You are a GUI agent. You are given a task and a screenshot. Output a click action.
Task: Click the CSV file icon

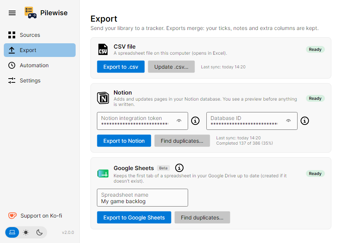point(103,49)
